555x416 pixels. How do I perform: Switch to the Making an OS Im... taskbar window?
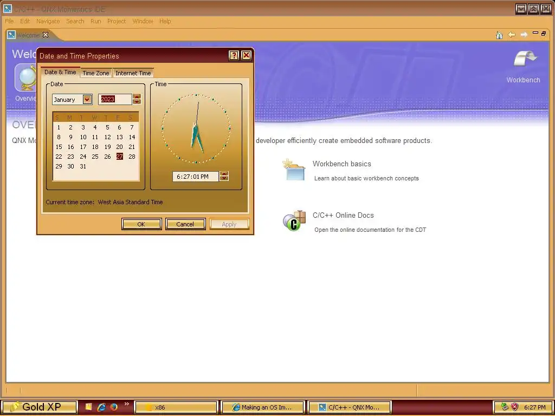coord(262,407)
